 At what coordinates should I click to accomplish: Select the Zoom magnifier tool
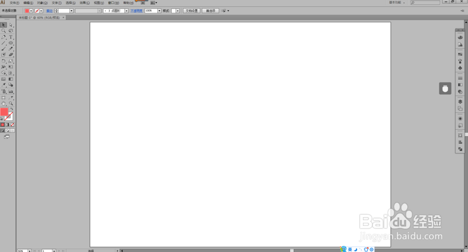click(x=11, y=104)
